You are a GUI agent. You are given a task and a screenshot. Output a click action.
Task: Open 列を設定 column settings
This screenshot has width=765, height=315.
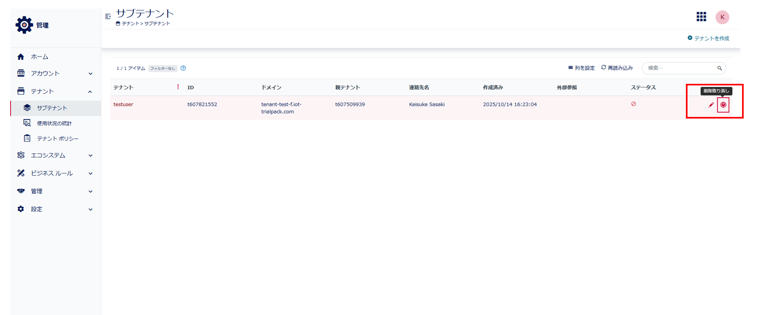582,68
